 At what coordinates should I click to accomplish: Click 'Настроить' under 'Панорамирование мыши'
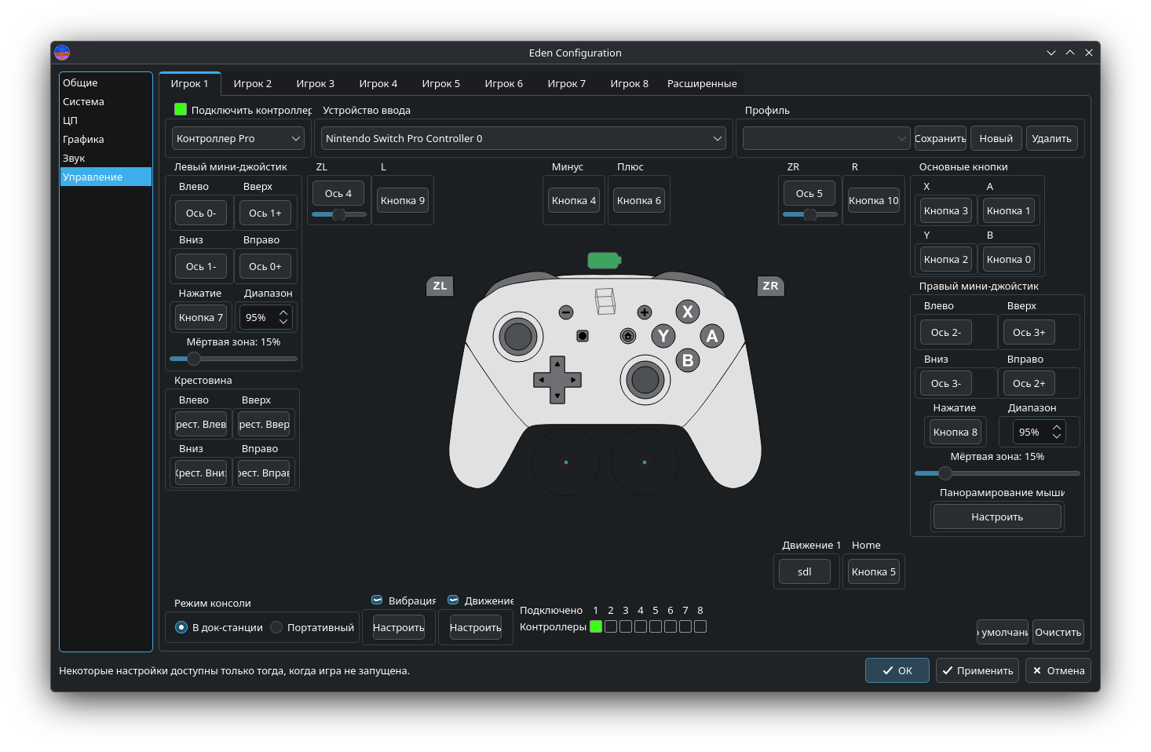tap(997, 517)
